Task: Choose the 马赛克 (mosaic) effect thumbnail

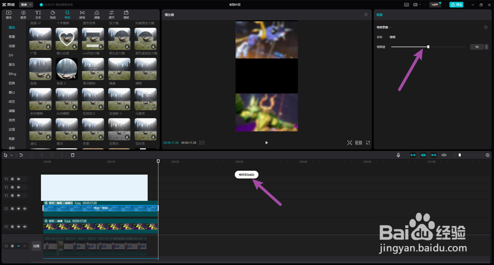Action: [146, 99]
